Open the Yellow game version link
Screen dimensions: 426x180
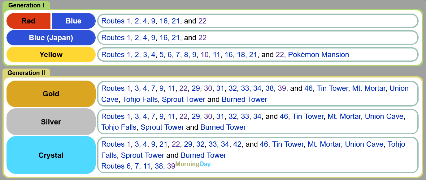point(51,55)
